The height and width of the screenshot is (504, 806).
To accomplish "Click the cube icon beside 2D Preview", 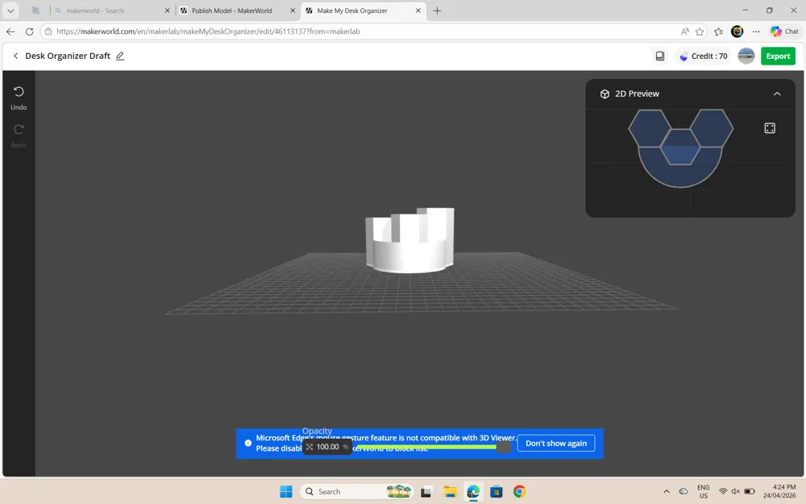I will click(604, 94).
